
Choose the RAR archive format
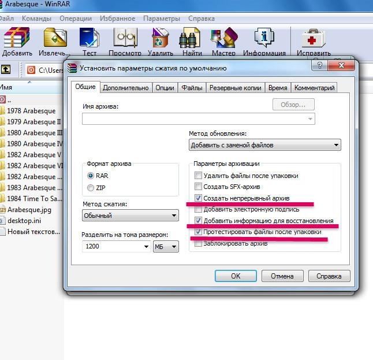(91, 176)
